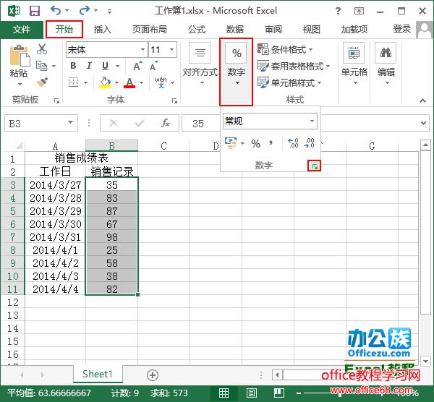Screen dimensions: 434x402
Task: Open Cell Styles (单元格样式)
Action: coord(289,82)
